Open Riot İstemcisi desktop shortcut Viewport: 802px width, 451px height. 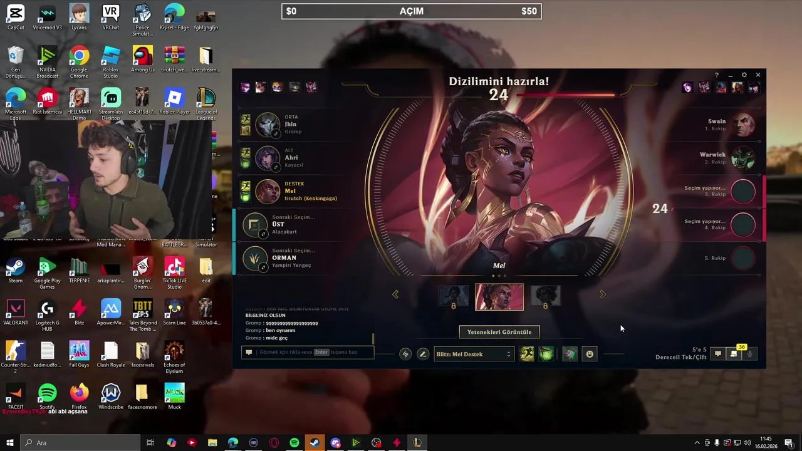(x=48, y=101)
